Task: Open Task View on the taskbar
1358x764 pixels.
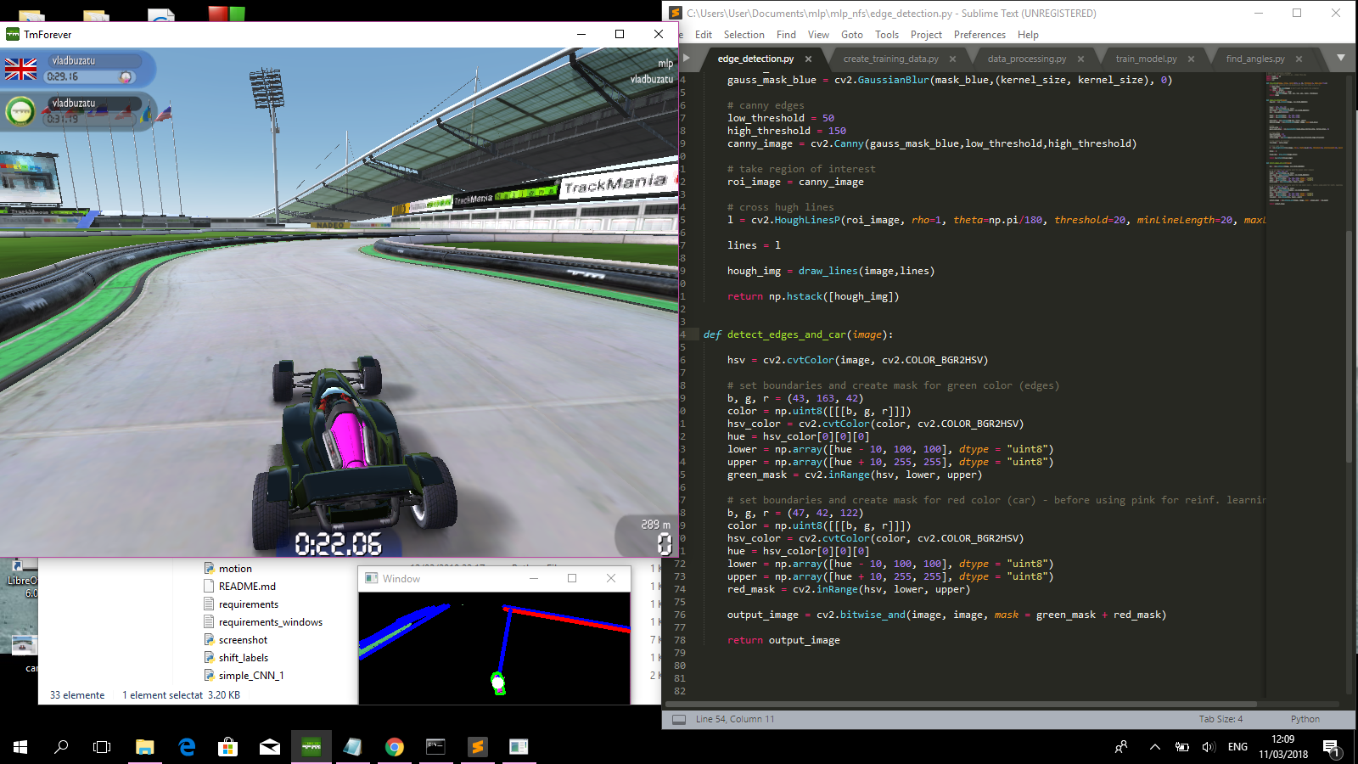Action: point(102,747)
